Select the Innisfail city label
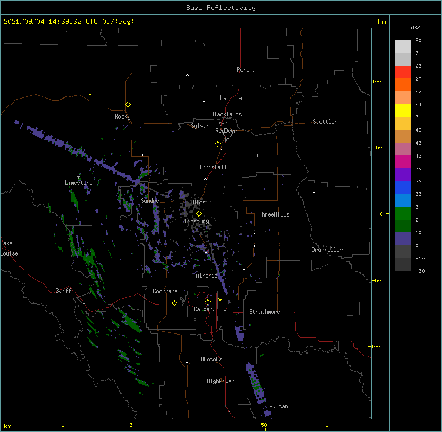 213,167
